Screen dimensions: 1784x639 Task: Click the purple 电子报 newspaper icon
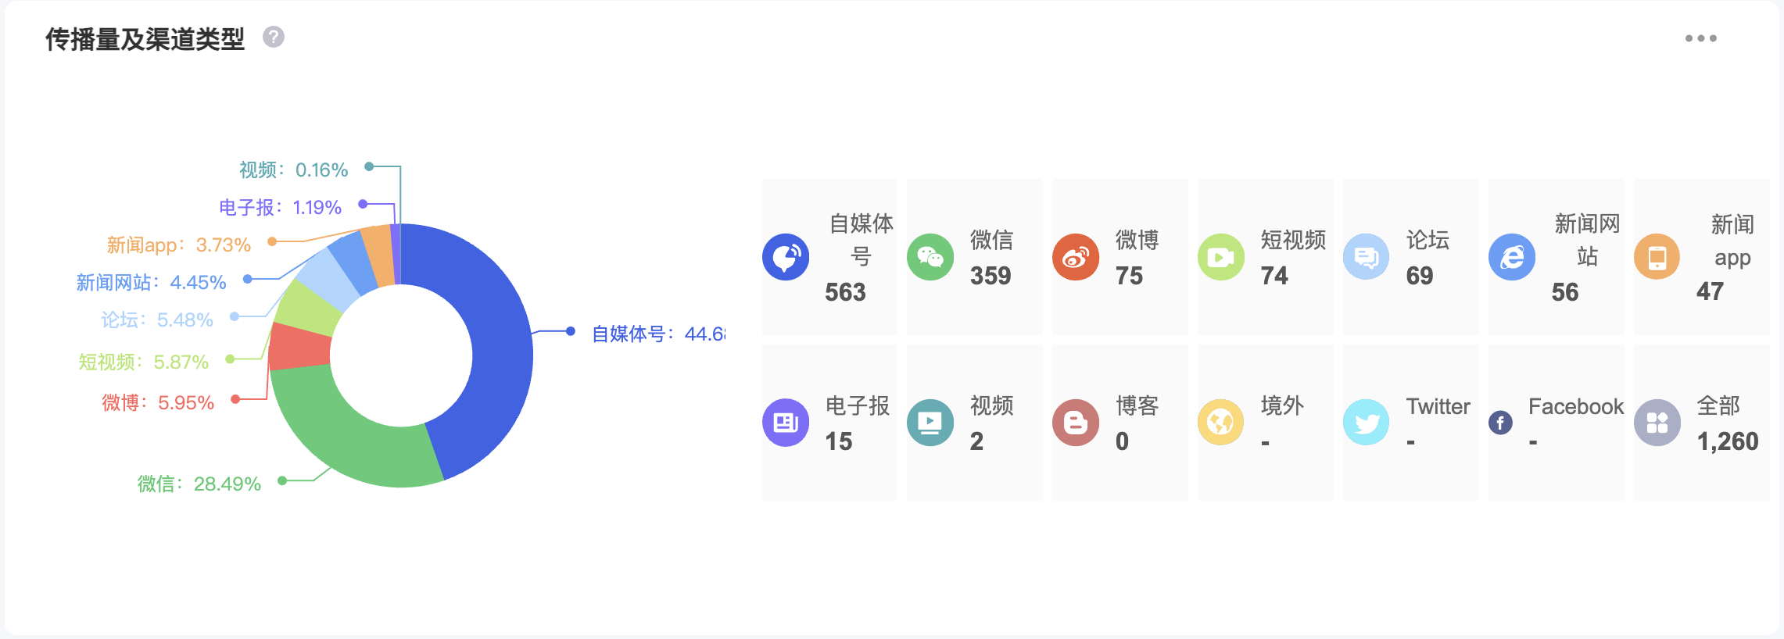(786, 423)
